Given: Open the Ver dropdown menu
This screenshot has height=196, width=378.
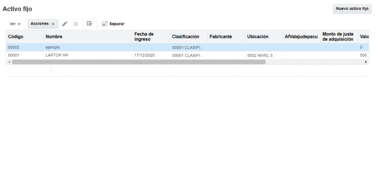Looking at the screenshot, I should click(15, 24).
